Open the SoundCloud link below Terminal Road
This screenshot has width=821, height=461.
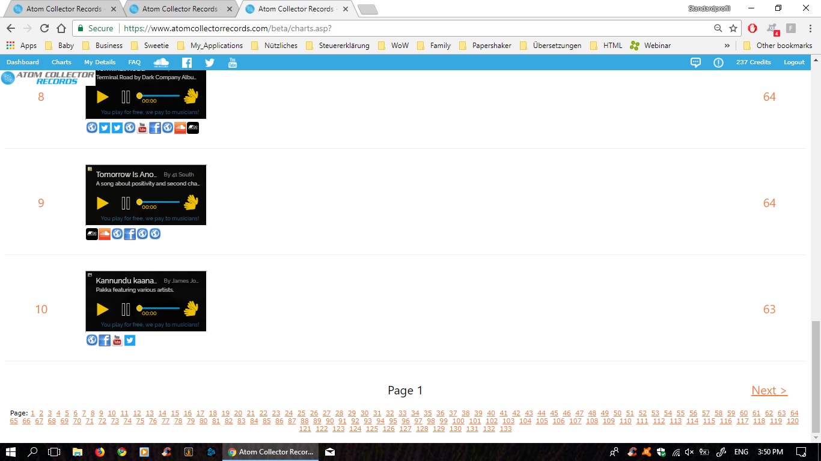coord(180,127)
